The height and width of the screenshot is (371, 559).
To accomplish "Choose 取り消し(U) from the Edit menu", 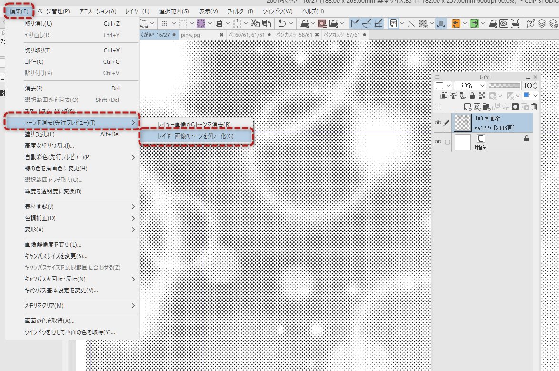I will click(x=72, y=23).
